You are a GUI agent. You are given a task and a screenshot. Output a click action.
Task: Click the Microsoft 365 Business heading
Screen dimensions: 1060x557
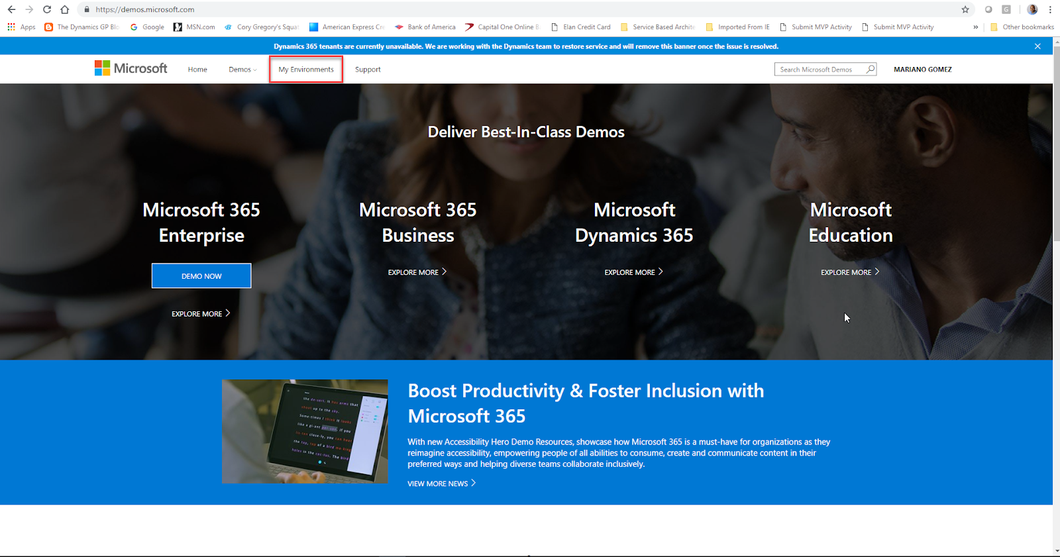coord(418,223)
